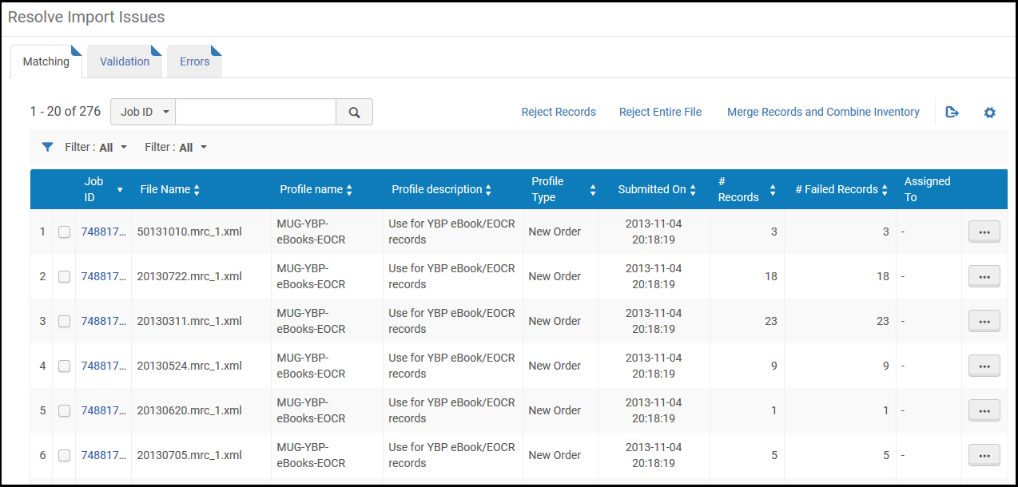Image resolution: width=1018 pixels, height=487 pixels.
Task: Open Job ID link for 20130705.mrc_1.xml
Action: pyautogui.click(x=104, y=455)
